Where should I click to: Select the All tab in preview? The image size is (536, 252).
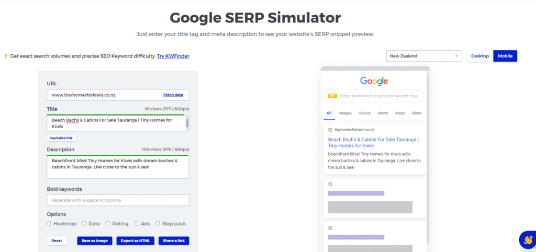coord(329,113)
